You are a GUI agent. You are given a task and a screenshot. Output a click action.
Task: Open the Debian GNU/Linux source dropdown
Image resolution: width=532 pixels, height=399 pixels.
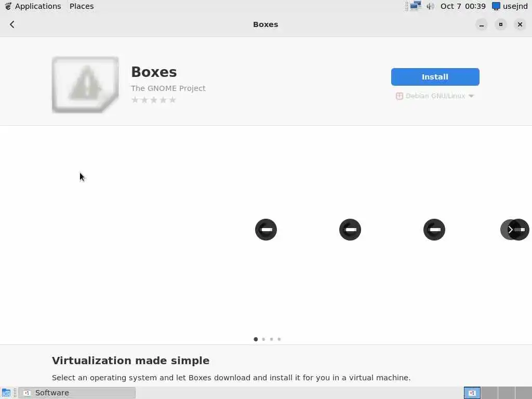[x=435, y=96]
